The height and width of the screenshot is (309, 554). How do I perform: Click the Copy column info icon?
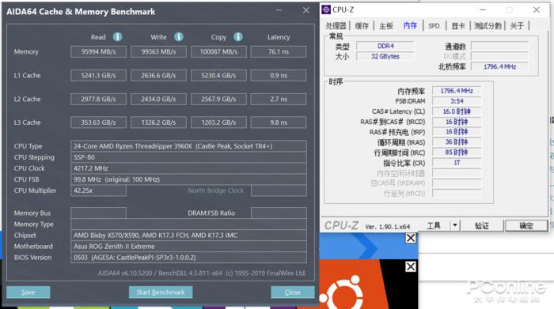(237, 36)
